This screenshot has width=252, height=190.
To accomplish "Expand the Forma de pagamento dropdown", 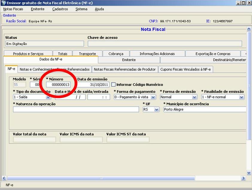I will coord(153,97).
